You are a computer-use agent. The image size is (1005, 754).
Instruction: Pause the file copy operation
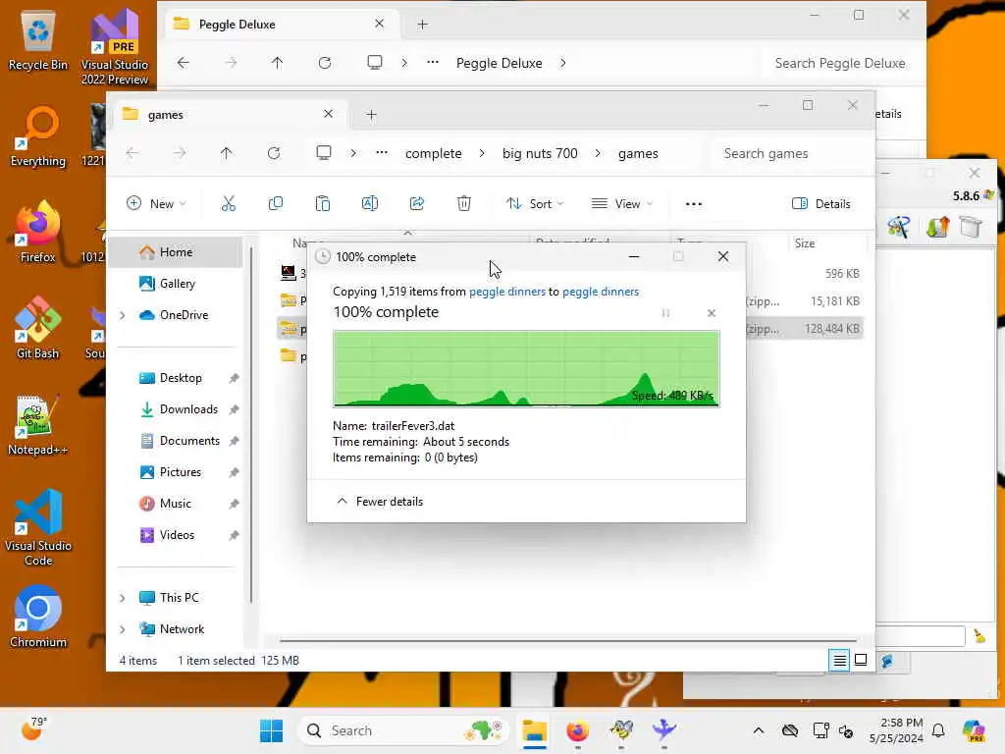[x=666, y=313]
